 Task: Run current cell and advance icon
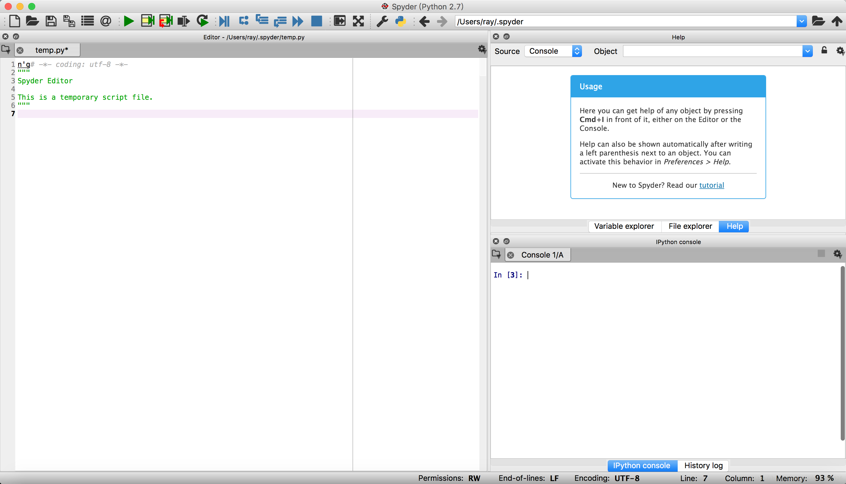[x=165, y=21]
